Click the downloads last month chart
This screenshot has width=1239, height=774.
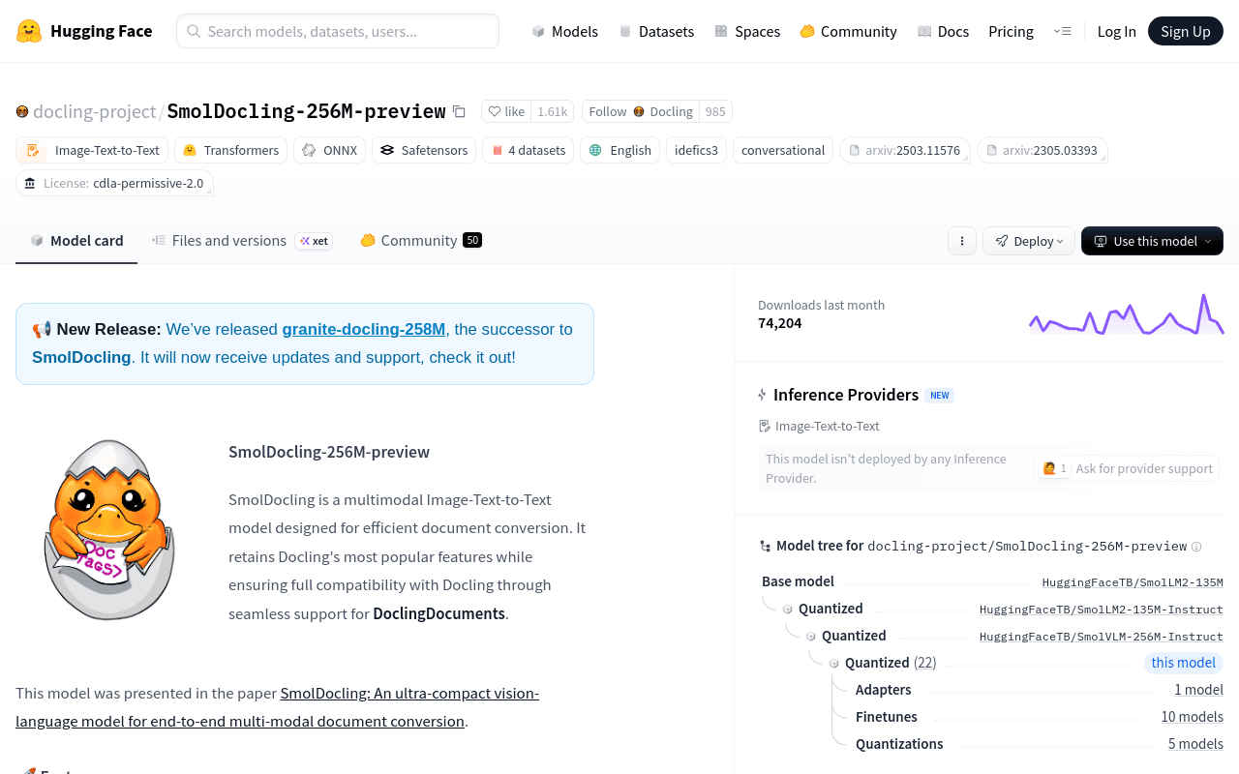click(1127, 314)
